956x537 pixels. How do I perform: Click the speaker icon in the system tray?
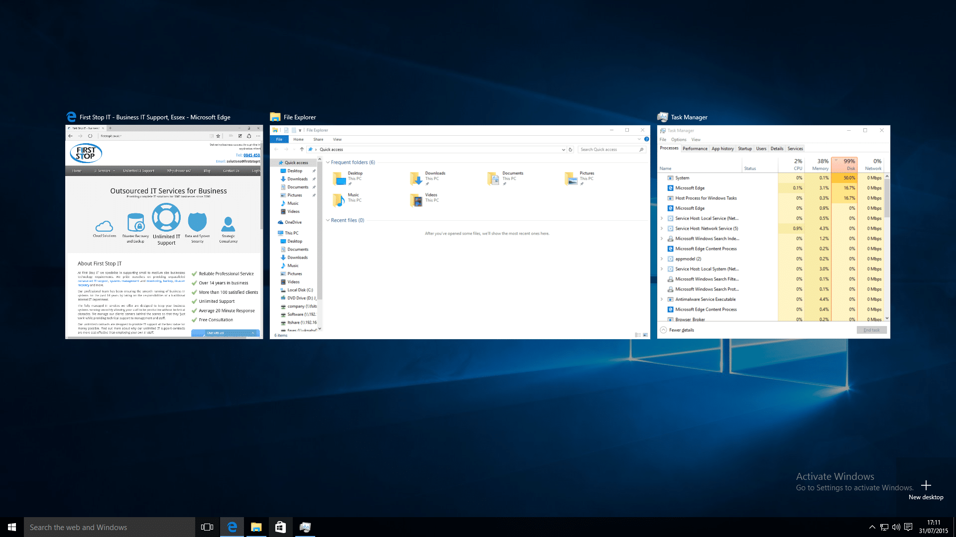click(x=897, y=527)
